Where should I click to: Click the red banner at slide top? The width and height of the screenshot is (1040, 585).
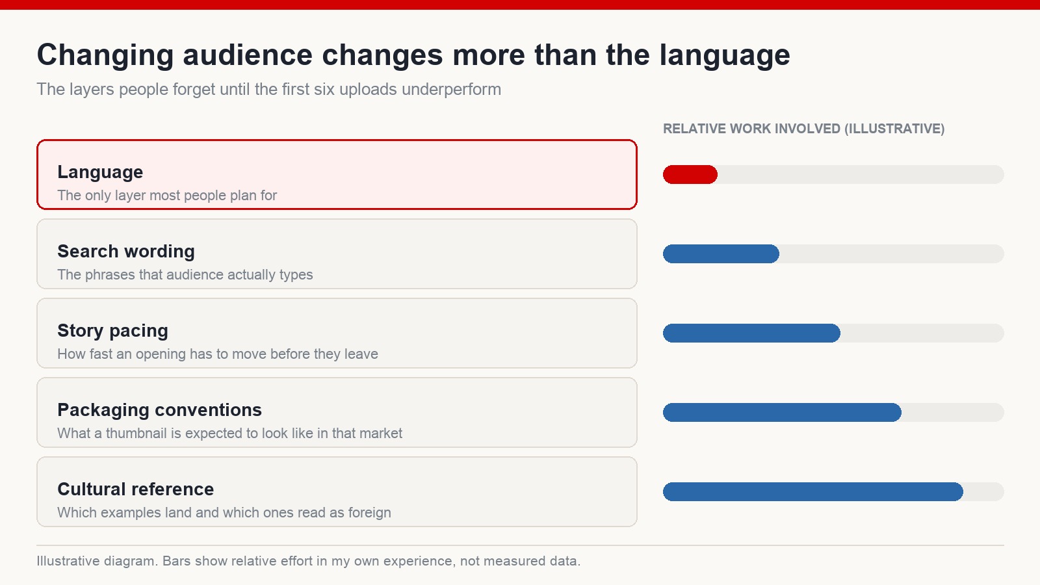tap(520, 5)
